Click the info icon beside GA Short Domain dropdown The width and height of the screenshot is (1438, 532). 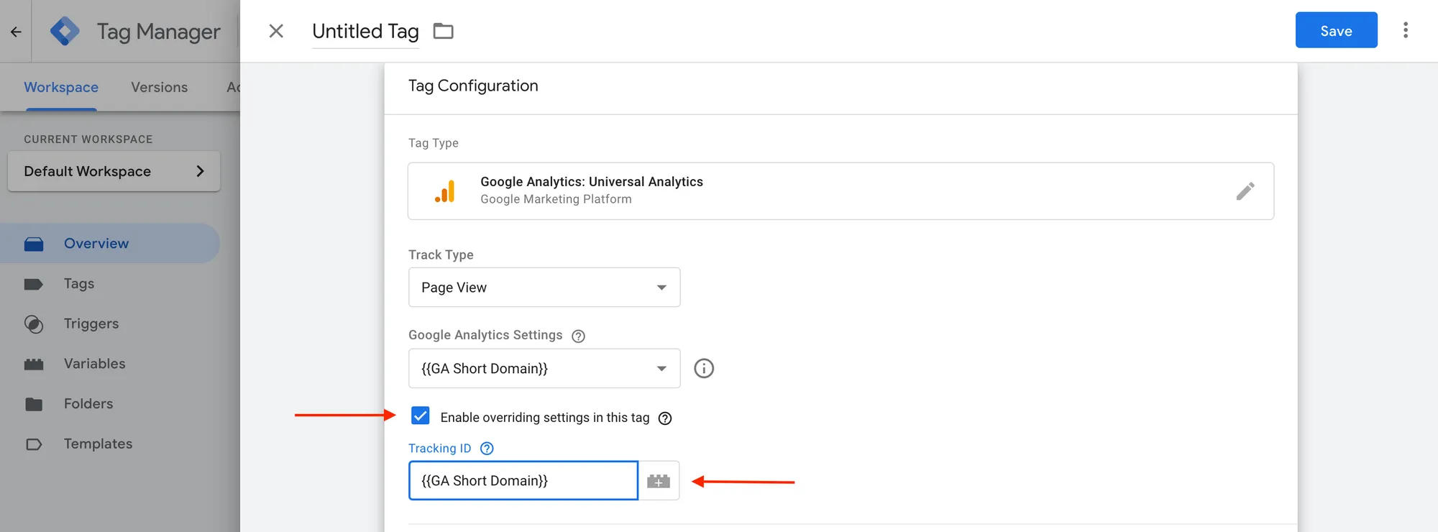(x=704, y=368)
